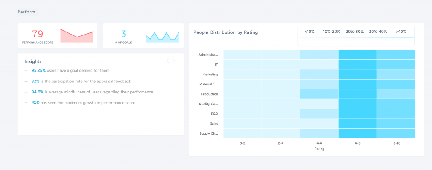
Task: Click the next insight right arrow
Action: pyautogui.click(x=174, y=61)
